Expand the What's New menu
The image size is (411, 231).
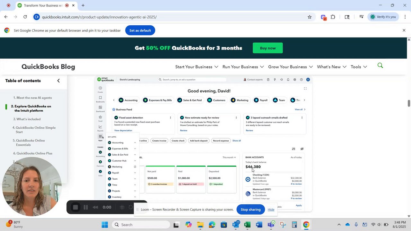point(332,67)
